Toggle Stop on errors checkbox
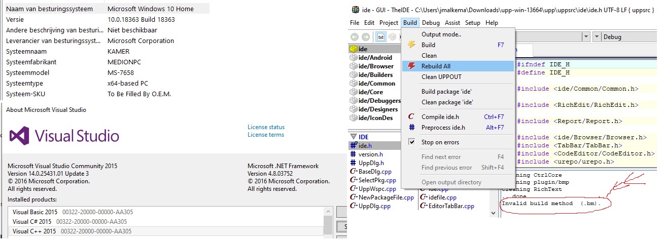 pos(412,142)
